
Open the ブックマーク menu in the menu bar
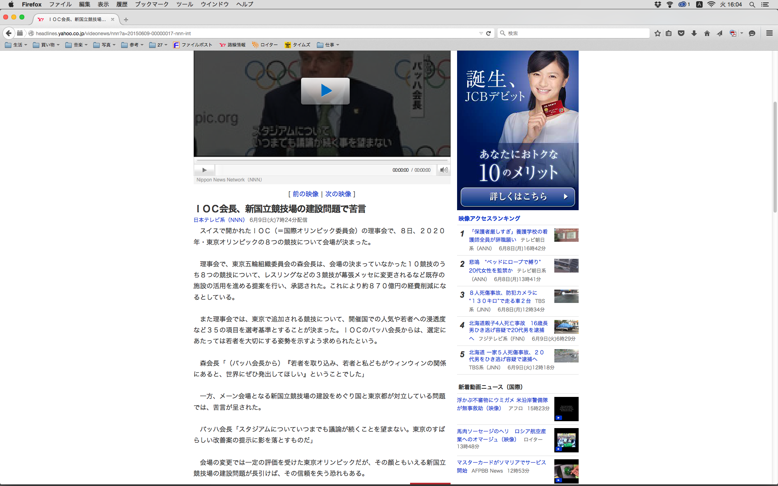(152, 4)
